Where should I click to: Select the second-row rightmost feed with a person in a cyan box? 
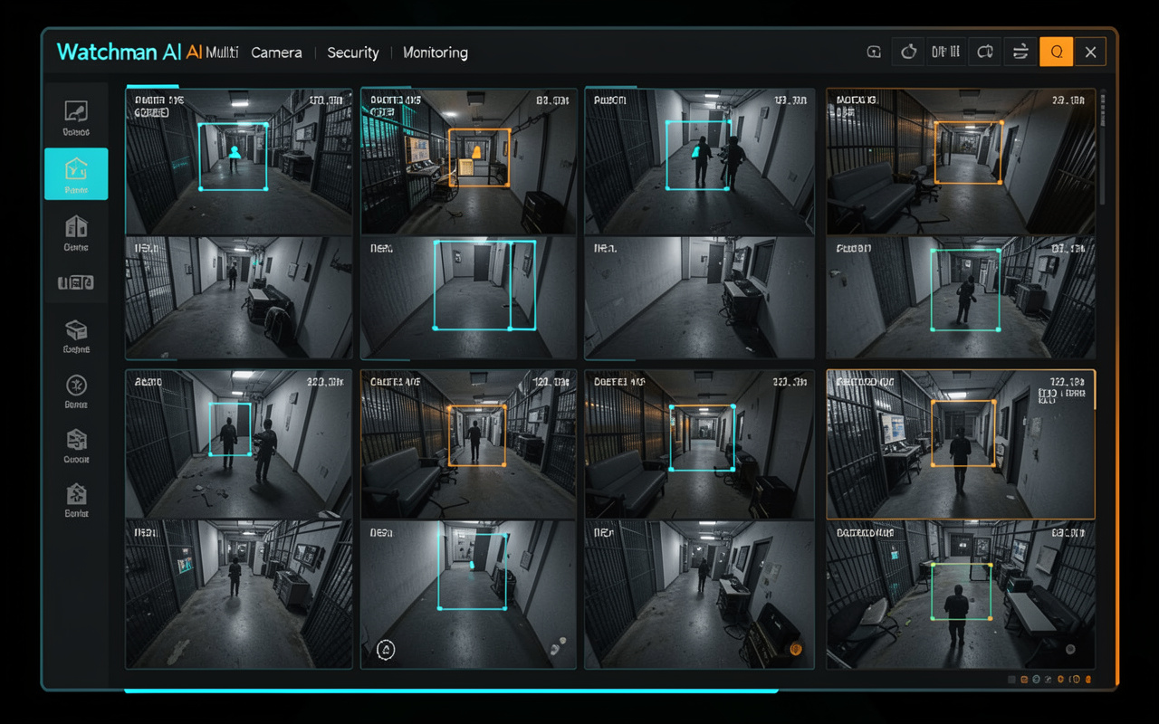pyautogui.click(x=961, y=298)
